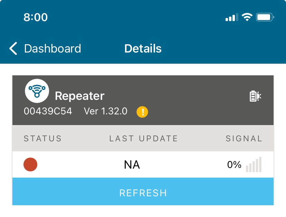
Task: Click the NA value under LAST UPDATE
Action: [132, 165]
